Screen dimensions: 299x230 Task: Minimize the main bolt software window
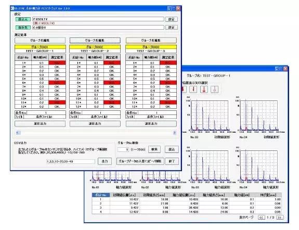tap(170, 8)
